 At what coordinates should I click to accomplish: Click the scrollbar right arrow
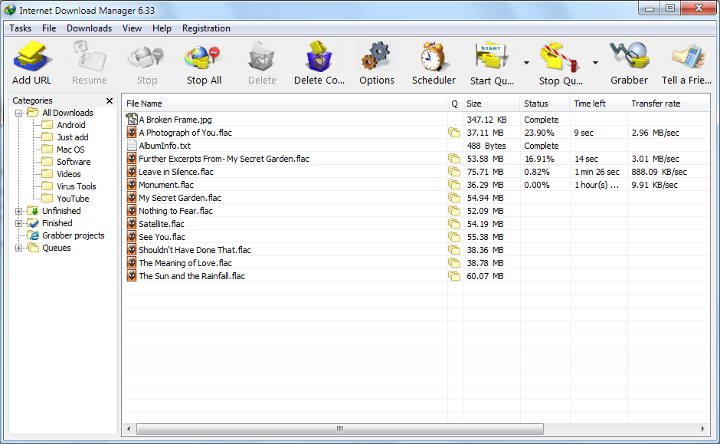point(702,429)
